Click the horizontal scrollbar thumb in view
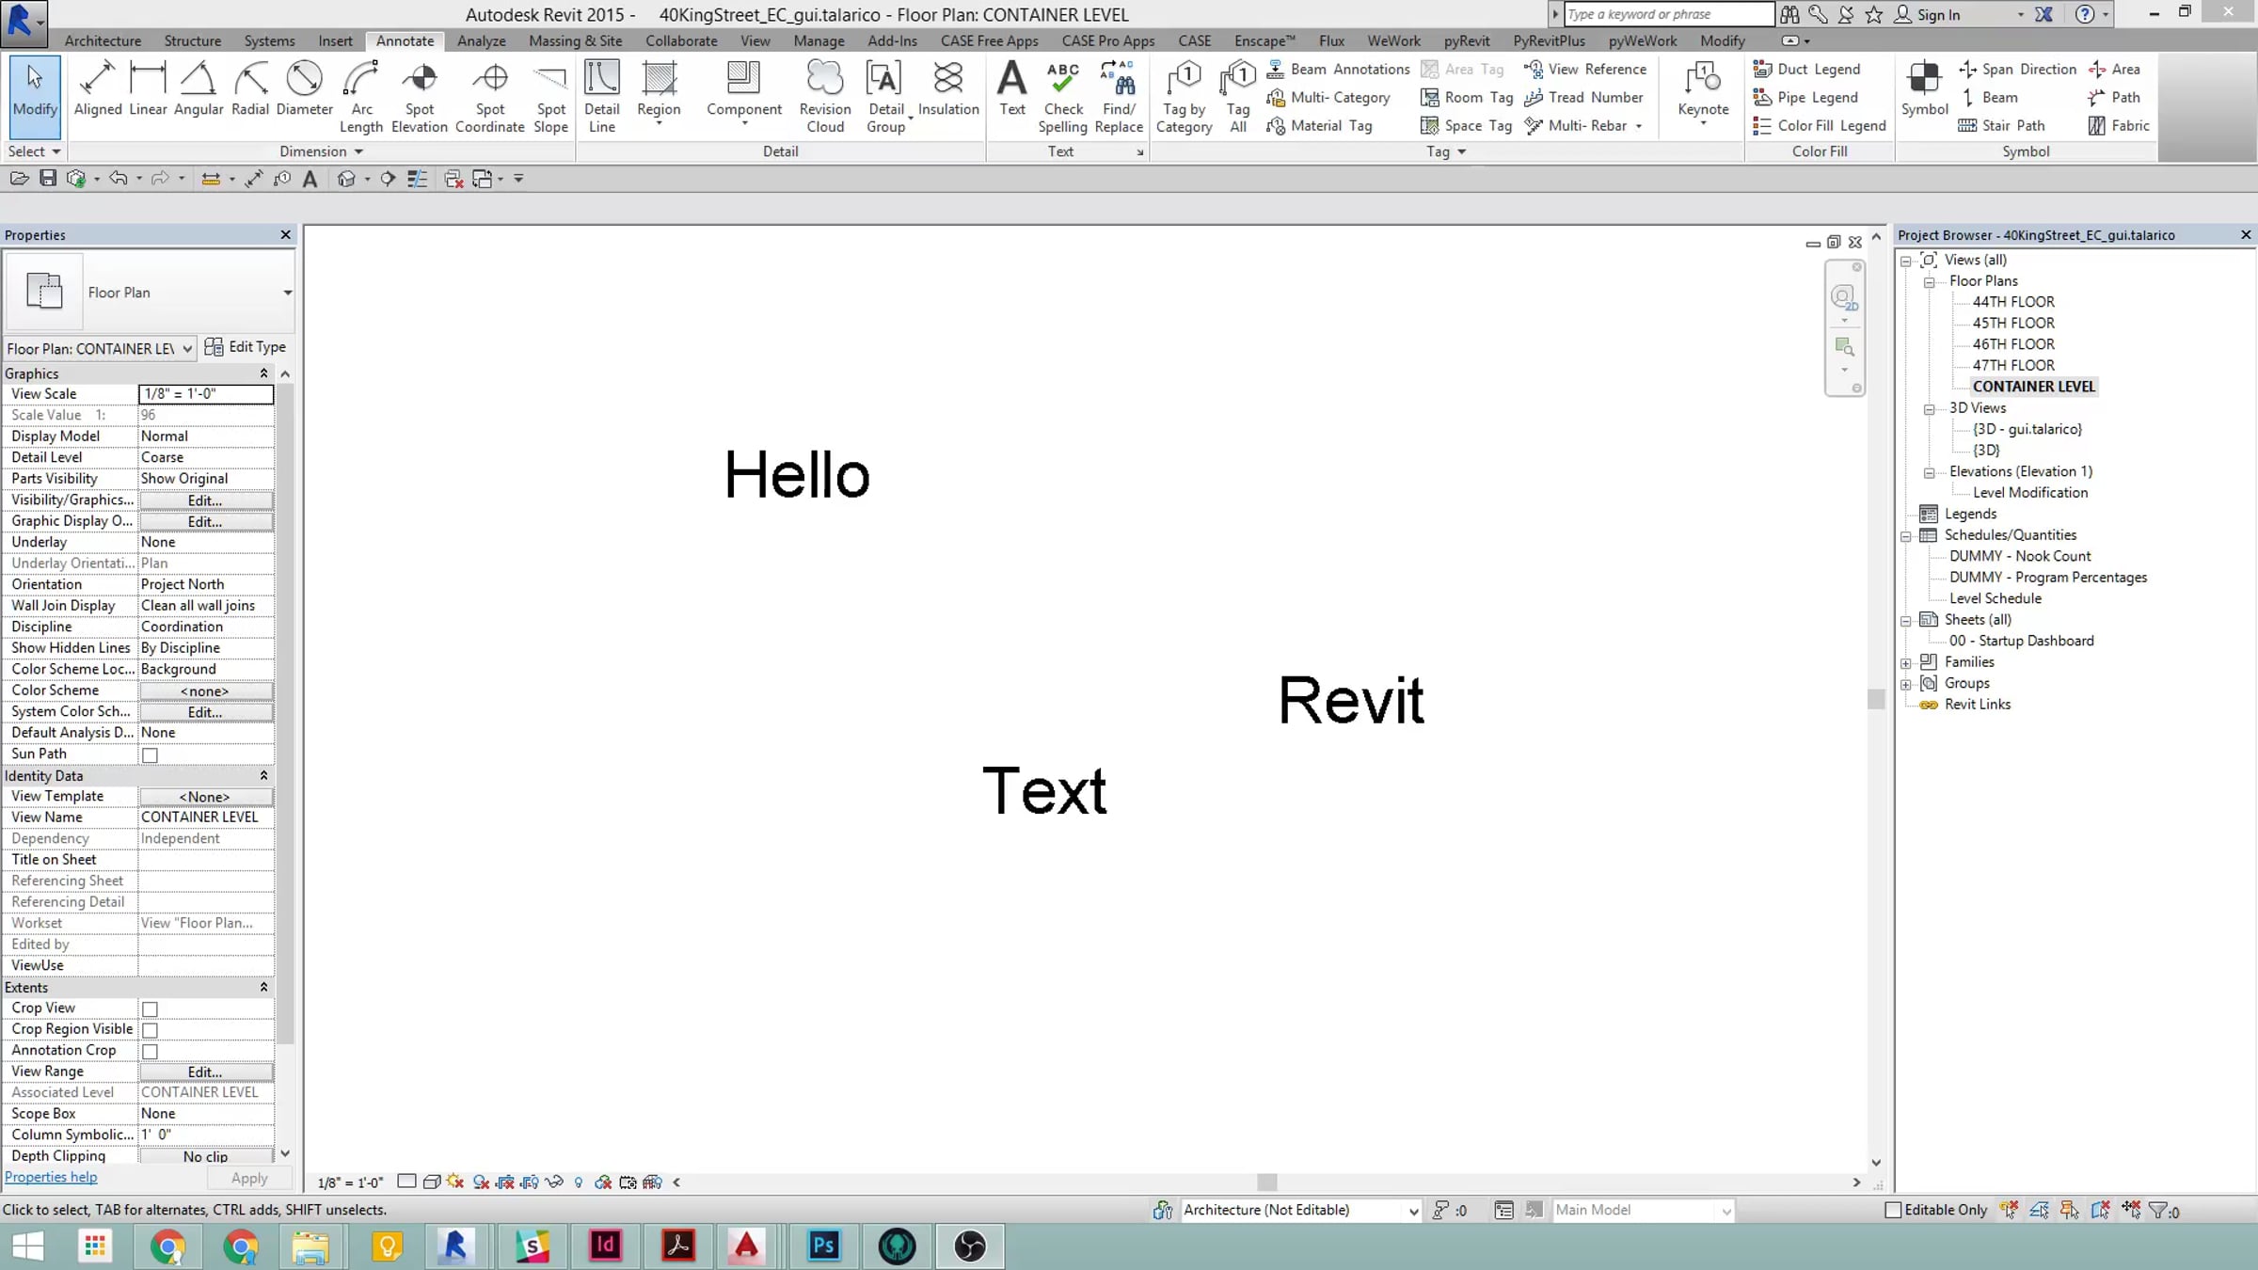 click(x=1267, y=1183)
